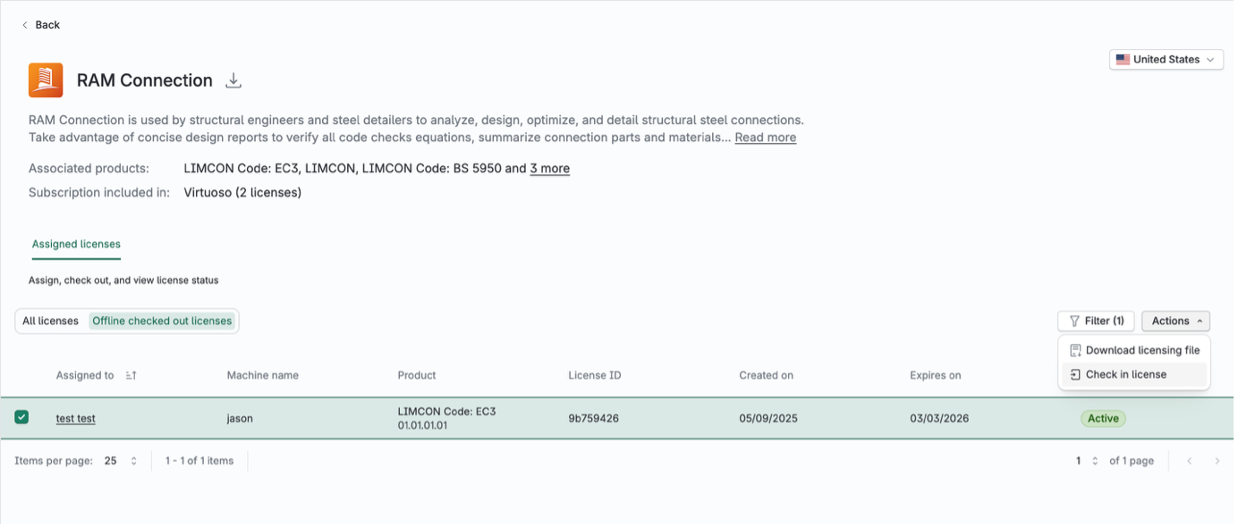Collapse the Actions dropdown menu

(x=1176, y=321)
